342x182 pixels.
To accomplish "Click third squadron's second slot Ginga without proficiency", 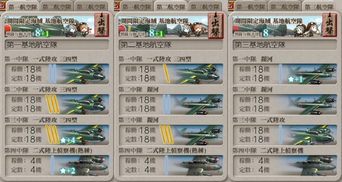I will [285, 104].
